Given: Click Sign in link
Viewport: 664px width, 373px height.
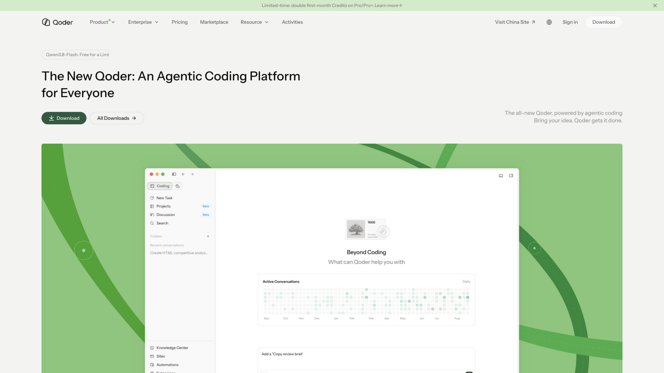Looking at the screenshot, I should (x=570, y=22).
